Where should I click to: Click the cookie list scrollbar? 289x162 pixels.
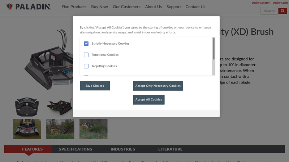[213, 56]
